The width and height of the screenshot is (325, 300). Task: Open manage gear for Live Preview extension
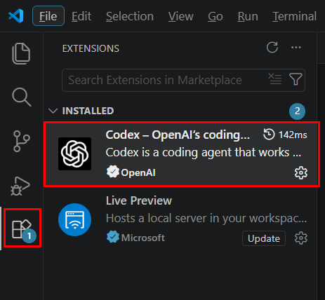(x=301, y=238)
